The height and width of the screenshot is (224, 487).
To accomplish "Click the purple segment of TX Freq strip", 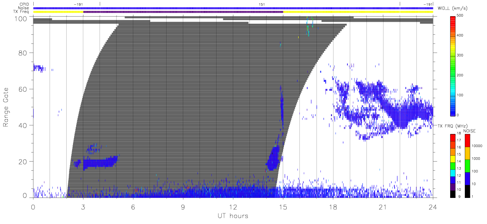I will click(183, 12).
